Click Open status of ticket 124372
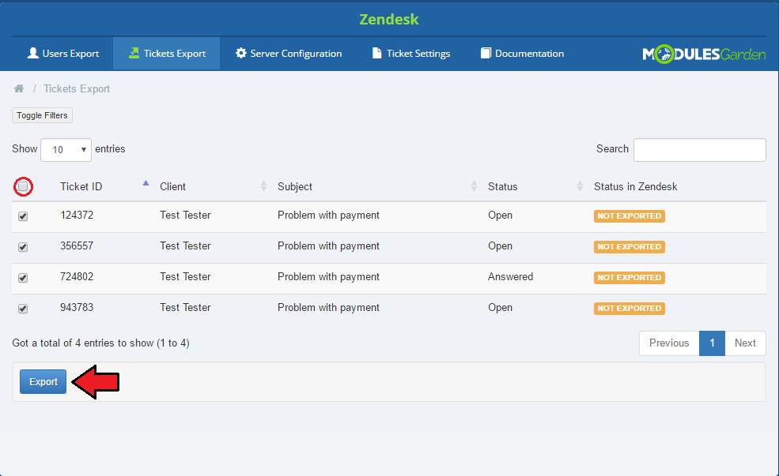779x476 pixels. [x=500, y=216]
